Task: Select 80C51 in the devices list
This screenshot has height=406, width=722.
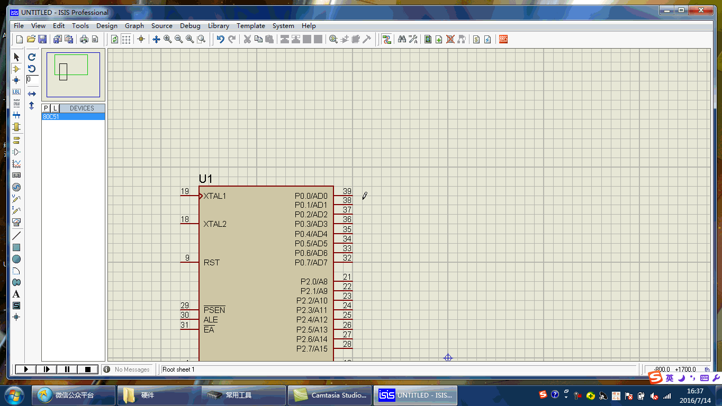Action: coord(74,117)
